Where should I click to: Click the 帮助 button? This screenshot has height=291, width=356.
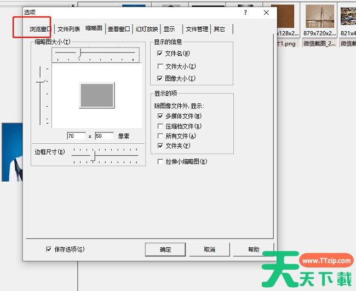(254, 249)
